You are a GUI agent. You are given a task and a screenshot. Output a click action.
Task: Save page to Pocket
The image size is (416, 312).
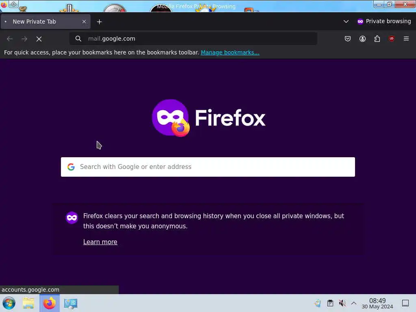(348, 39)
